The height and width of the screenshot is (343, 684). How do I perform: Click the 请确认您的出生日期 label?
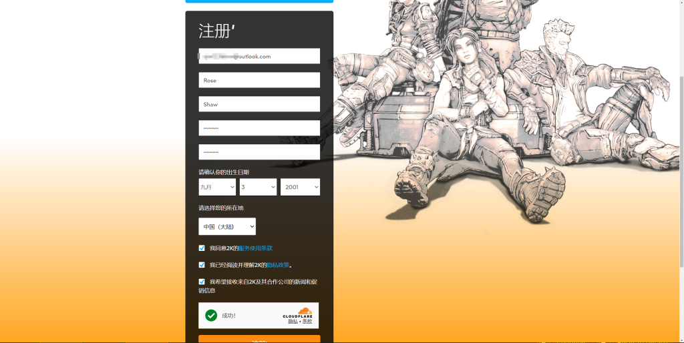click(x=224, y=172)
